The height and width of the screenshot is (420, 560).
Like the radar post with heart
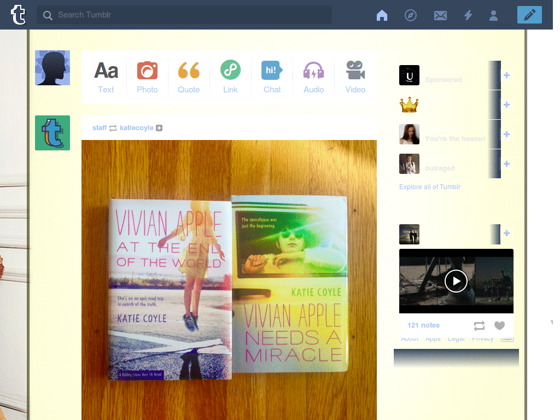point(500,325)
